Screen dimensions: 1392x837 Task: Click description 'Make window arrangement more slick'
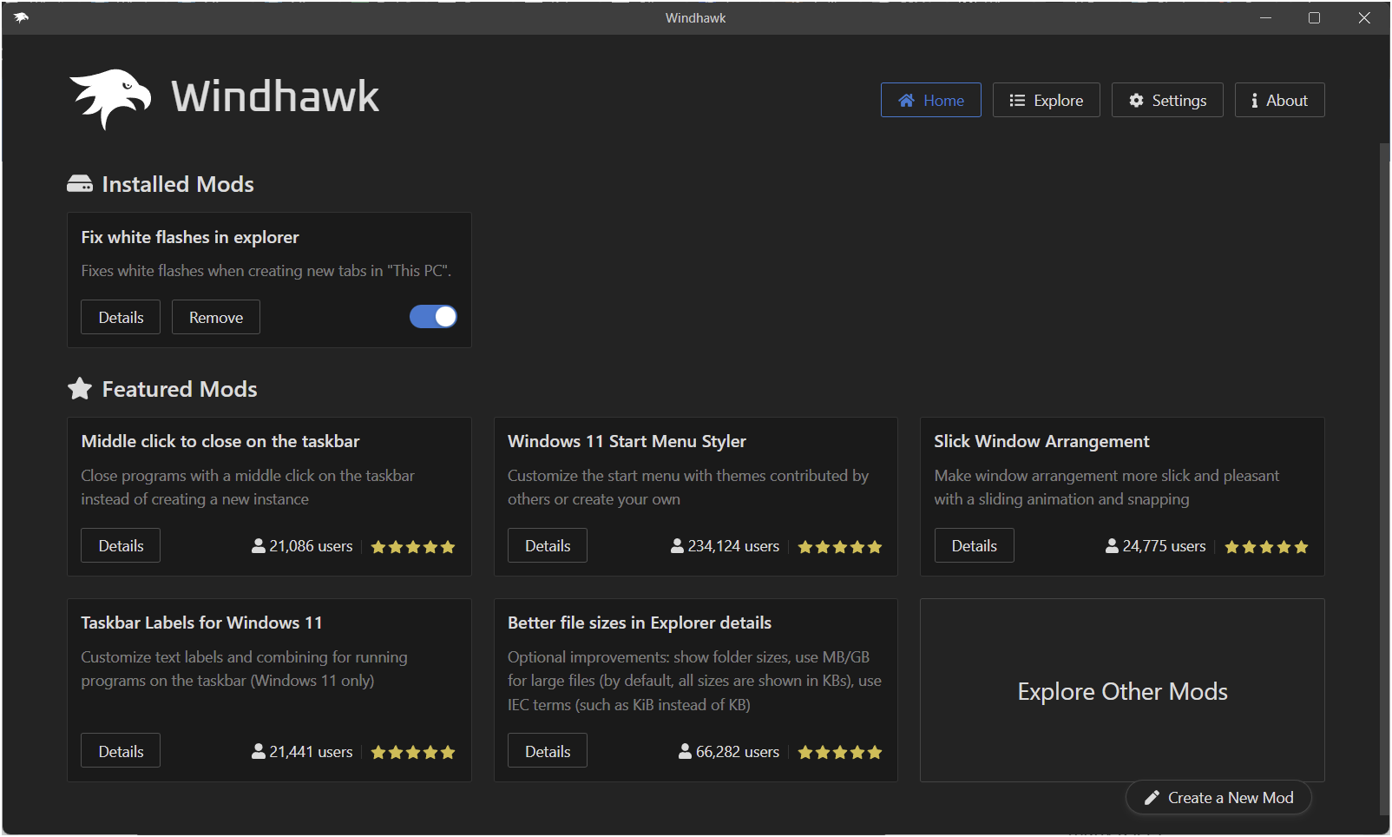click(1106, 487)
